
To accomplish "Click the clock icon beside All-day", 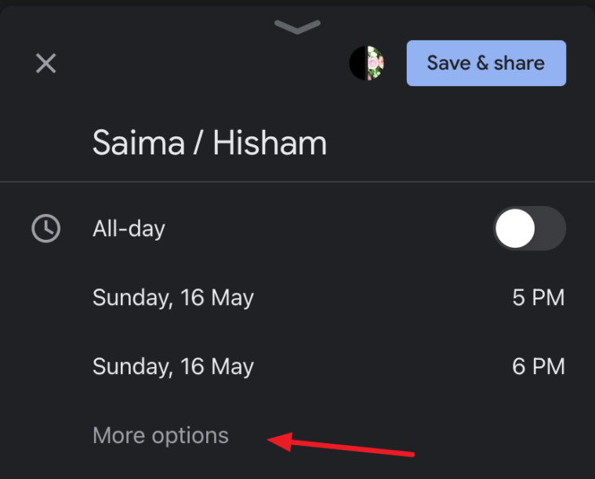I will pos(46,228).
